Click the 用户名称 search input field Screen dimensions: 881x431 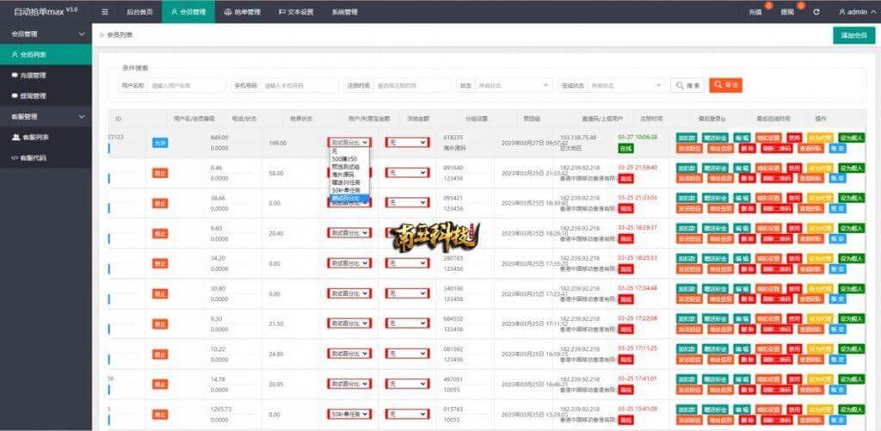tap(187, 85)
